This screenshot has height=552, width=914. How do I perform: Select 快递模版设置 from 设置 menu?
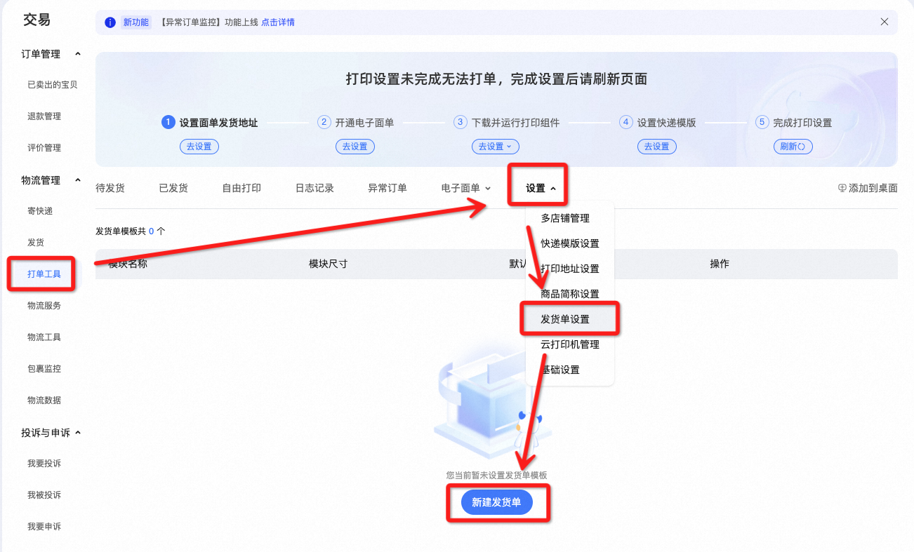(570, 243)
